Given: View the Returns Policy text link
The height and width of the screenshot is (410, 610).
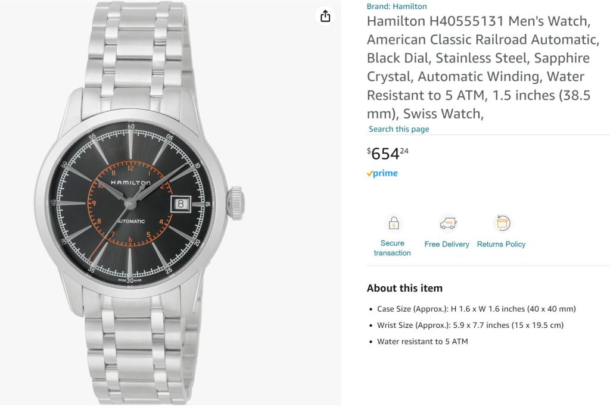Looking at the screenshot, I should (x=501, y=244).
